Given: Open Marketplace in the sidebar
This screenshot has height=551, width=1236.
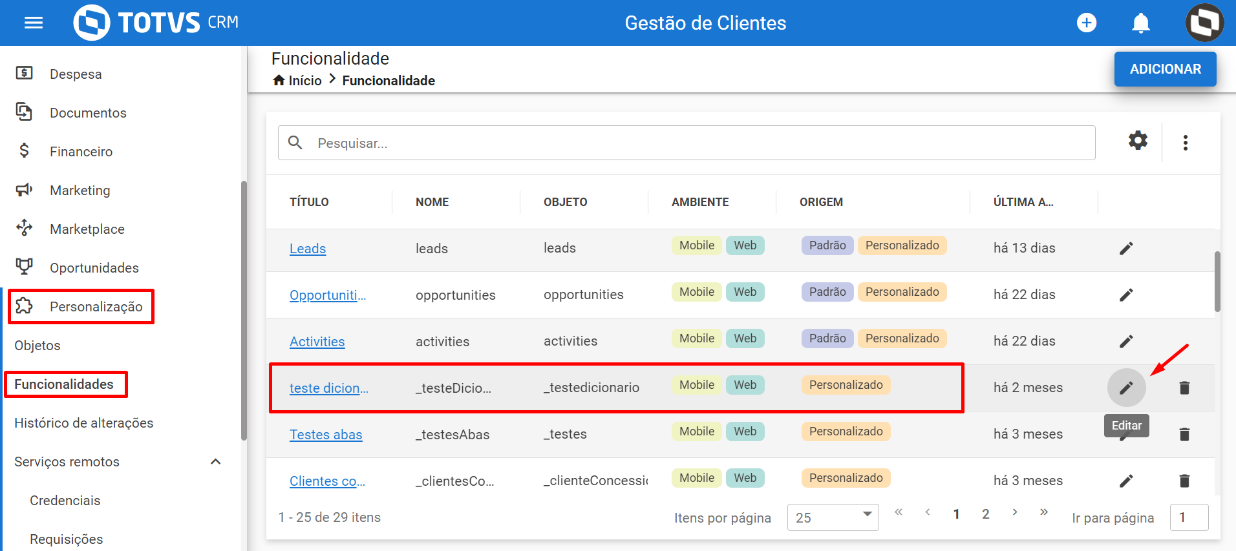Looking at the screenshot, I should 87,229.
